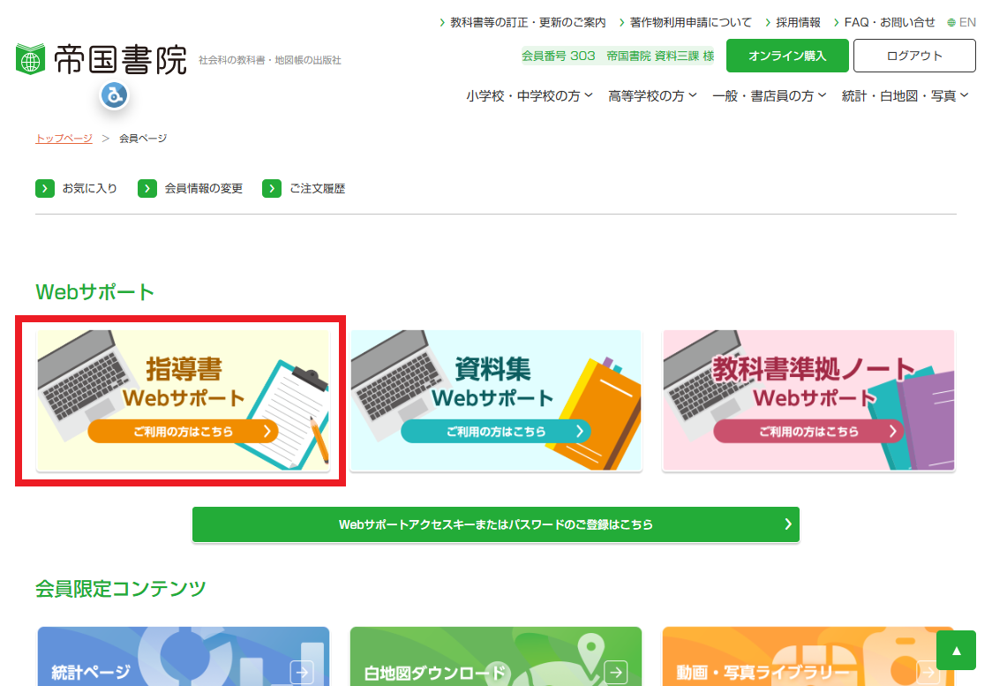
Task: Click the Webサポートアクセスキー registration button
Action: pos(495,524)
